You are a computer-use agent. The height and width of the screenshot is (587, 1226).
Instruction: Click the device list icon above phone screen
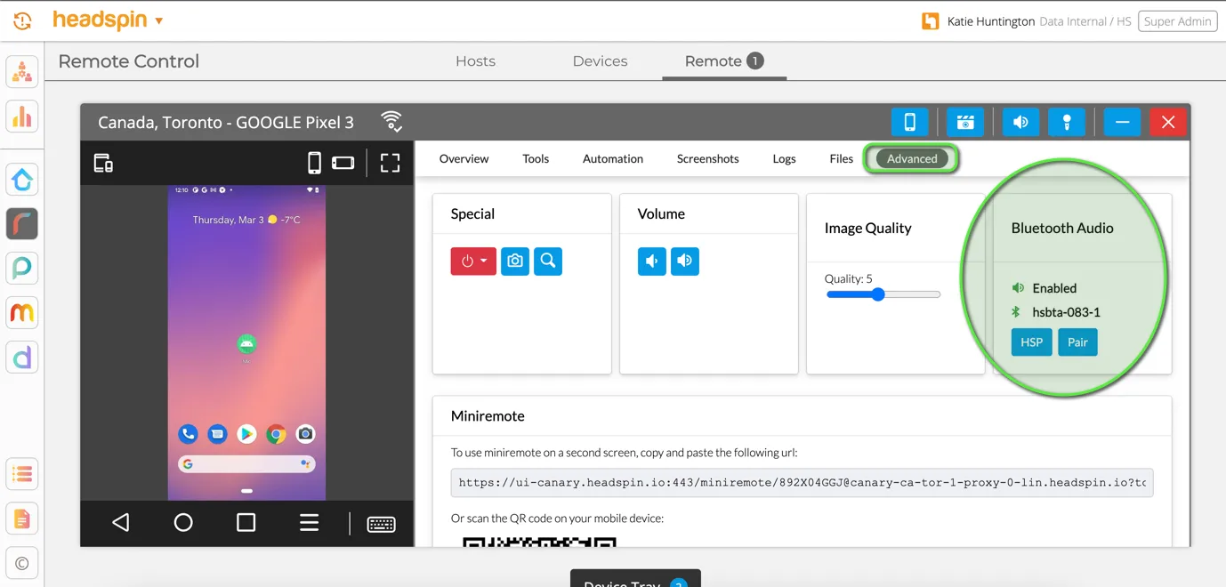[x=103, y=163]
